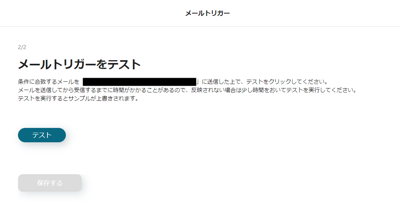This screenshot has width=400, height=216.
Task: Click the text 条件に合致するメールを
Action: point(49,82)
